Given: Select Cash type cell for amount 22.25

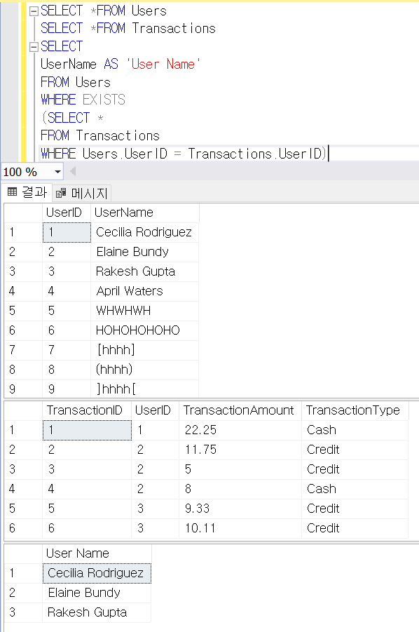Looking at the screenshot, I should [355, 430].
